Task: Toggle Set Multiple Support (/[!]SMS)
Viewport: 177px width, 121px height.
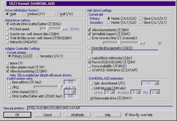Action: (89, 34)
